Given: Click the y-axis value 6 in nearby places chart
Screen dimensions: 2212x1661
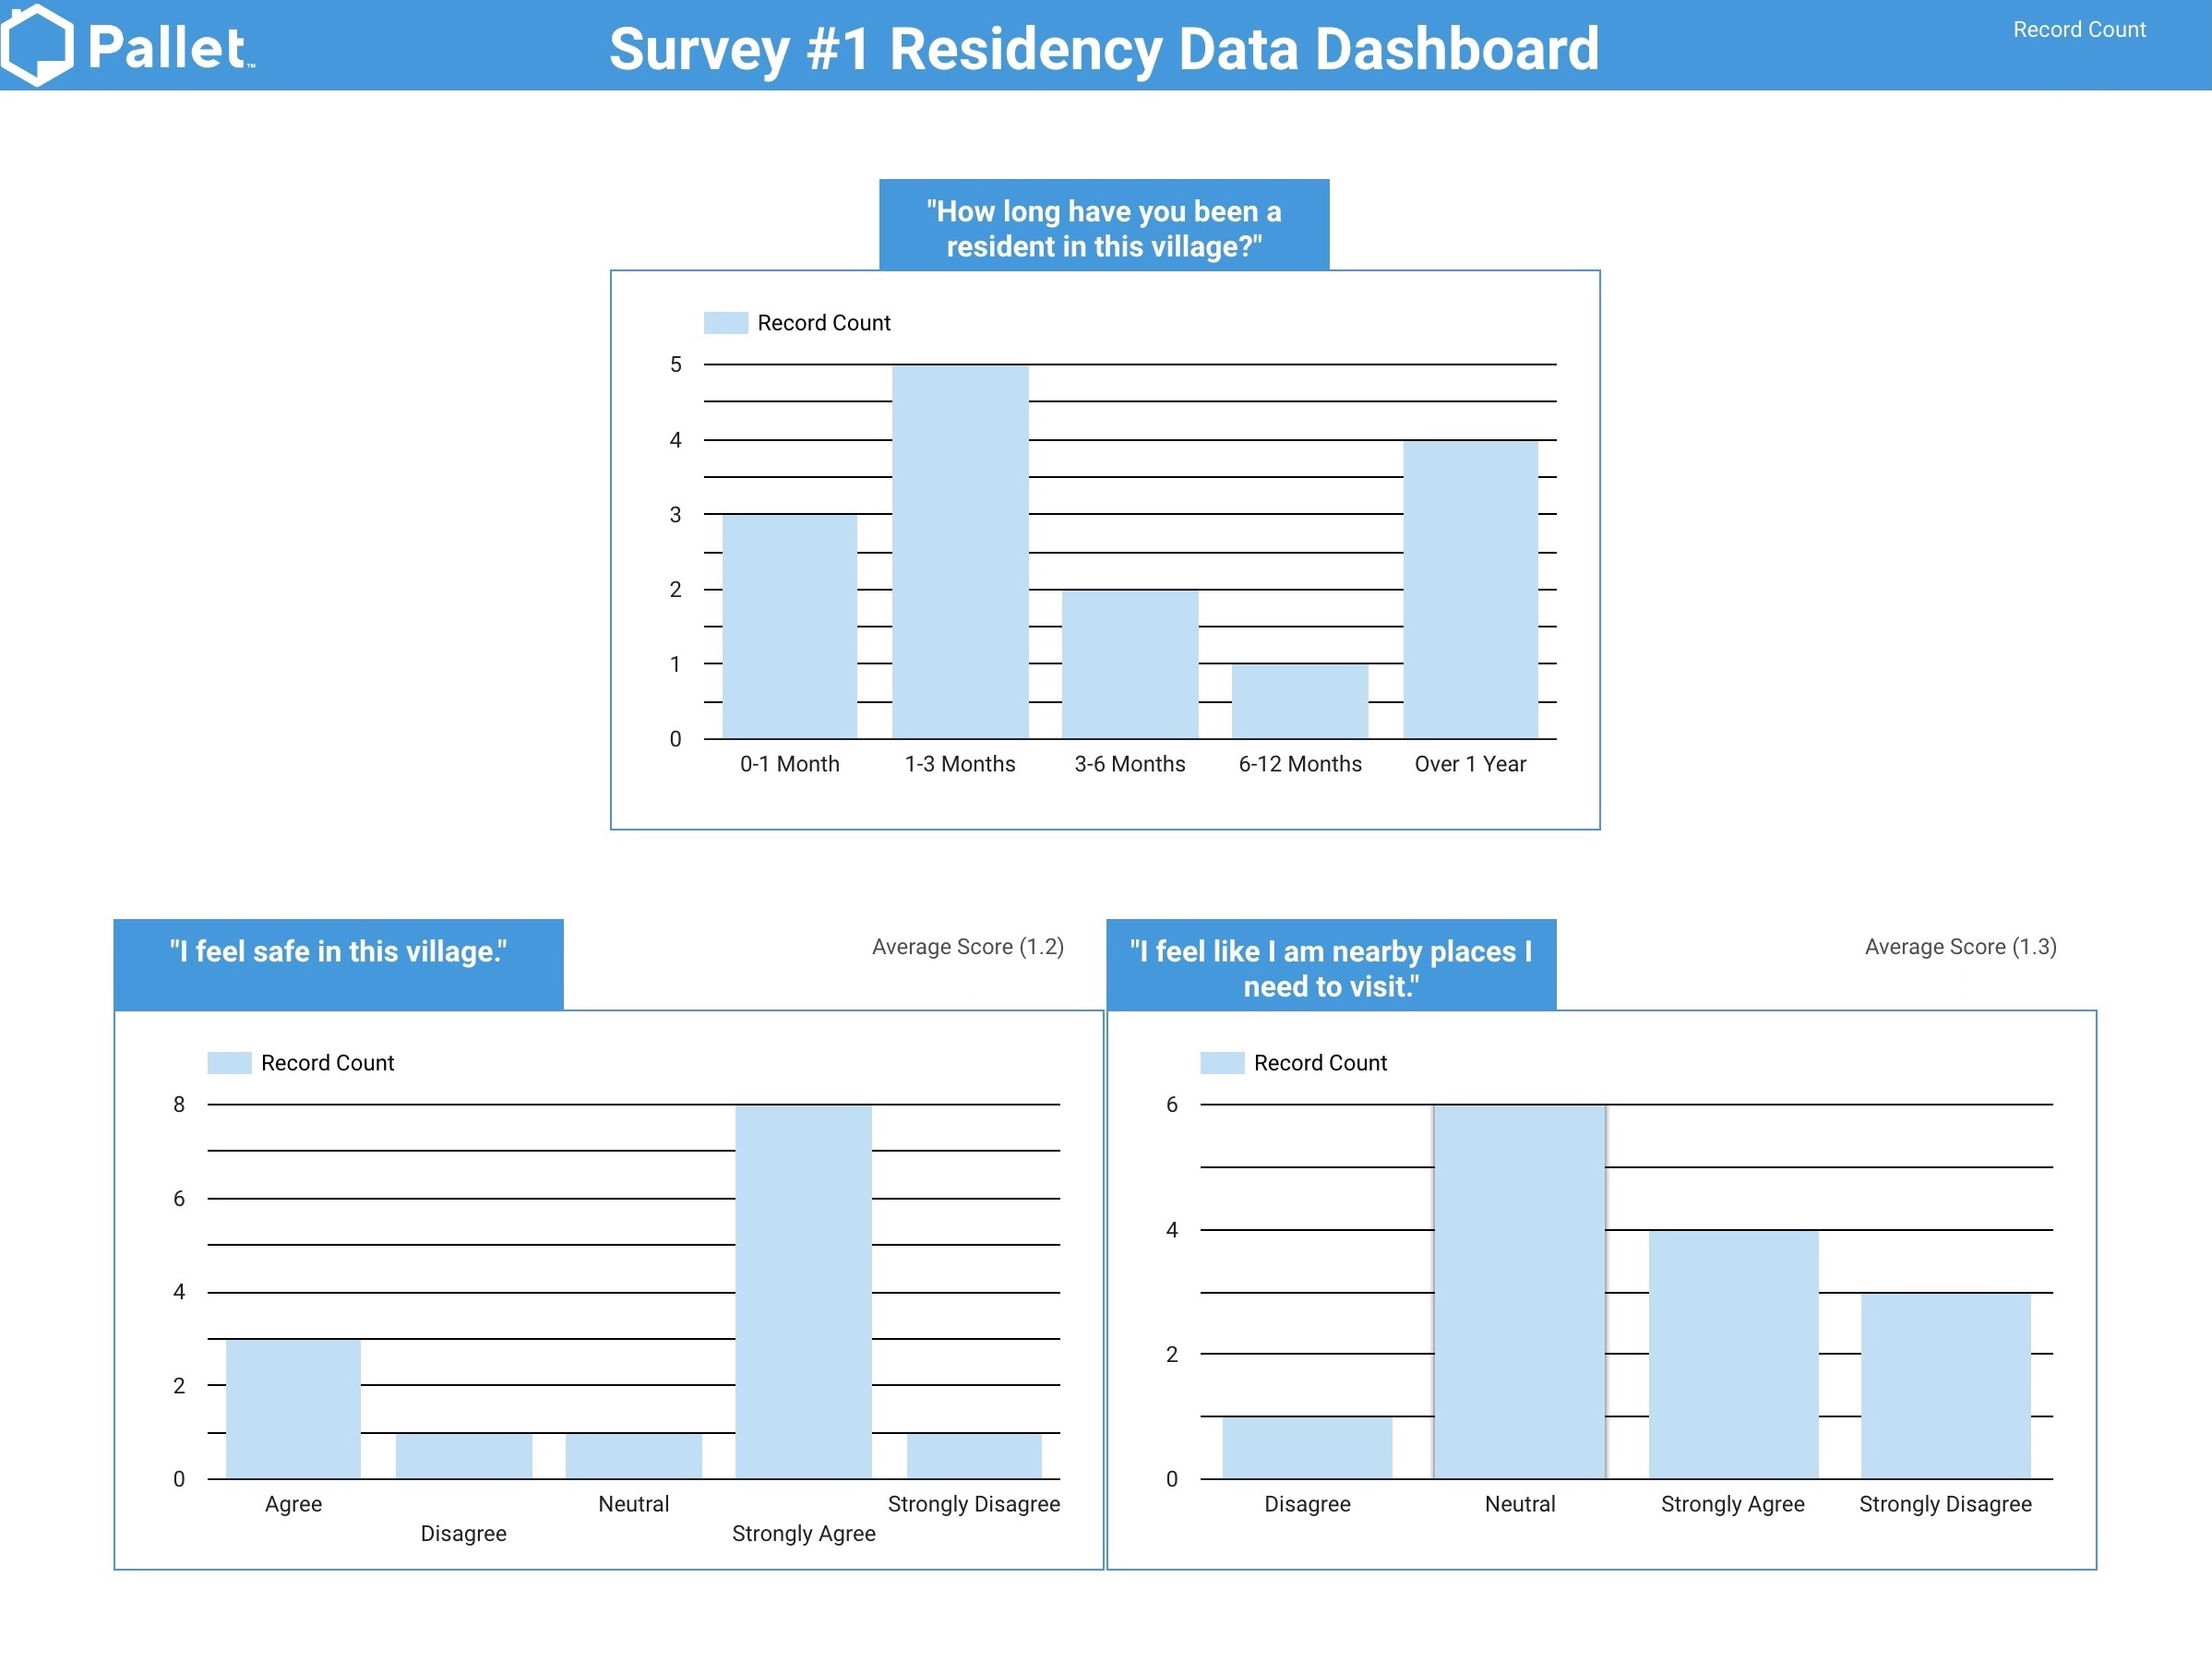Looking at the screenshot, I should [1172, 1105].
